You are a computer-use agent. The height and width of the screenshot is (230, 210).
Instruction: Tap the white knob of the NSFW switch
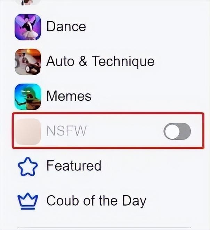(x=172, y=131)
